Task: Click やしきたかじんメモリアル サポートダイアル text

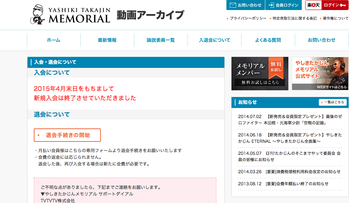Action: tap(87, 194)
